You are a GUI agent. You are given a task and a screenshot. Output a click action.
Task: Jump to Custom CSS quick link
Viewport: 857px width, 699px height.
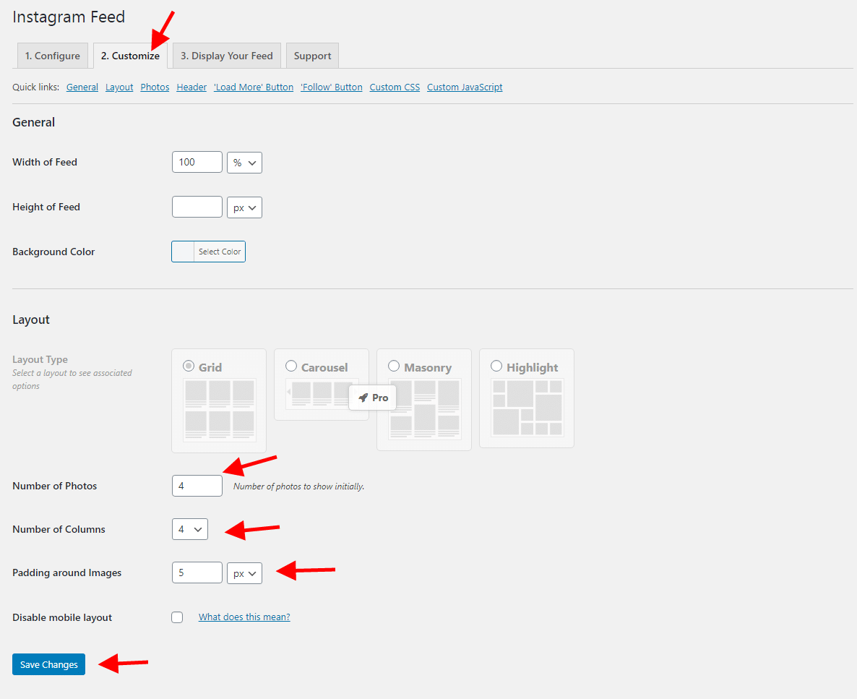coord(395,87)
